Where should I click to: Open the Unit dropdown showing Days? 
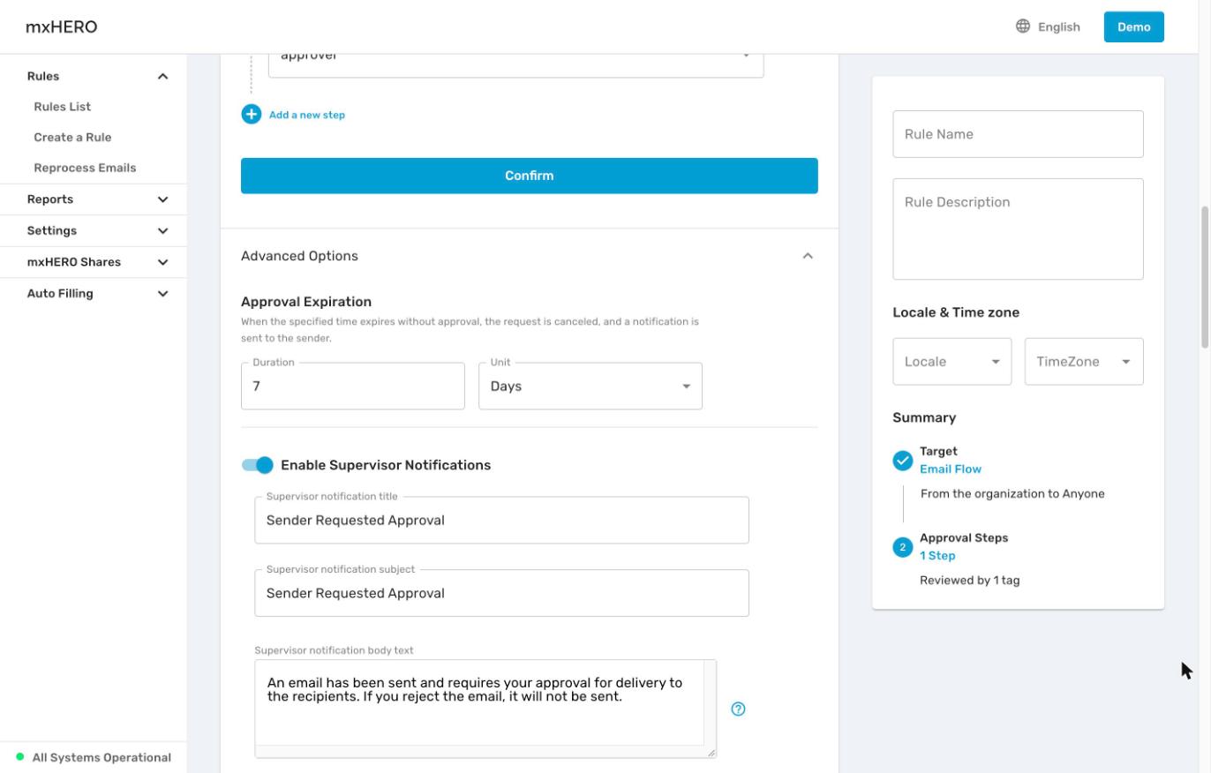pyautogui.click(x=590, y=386)
